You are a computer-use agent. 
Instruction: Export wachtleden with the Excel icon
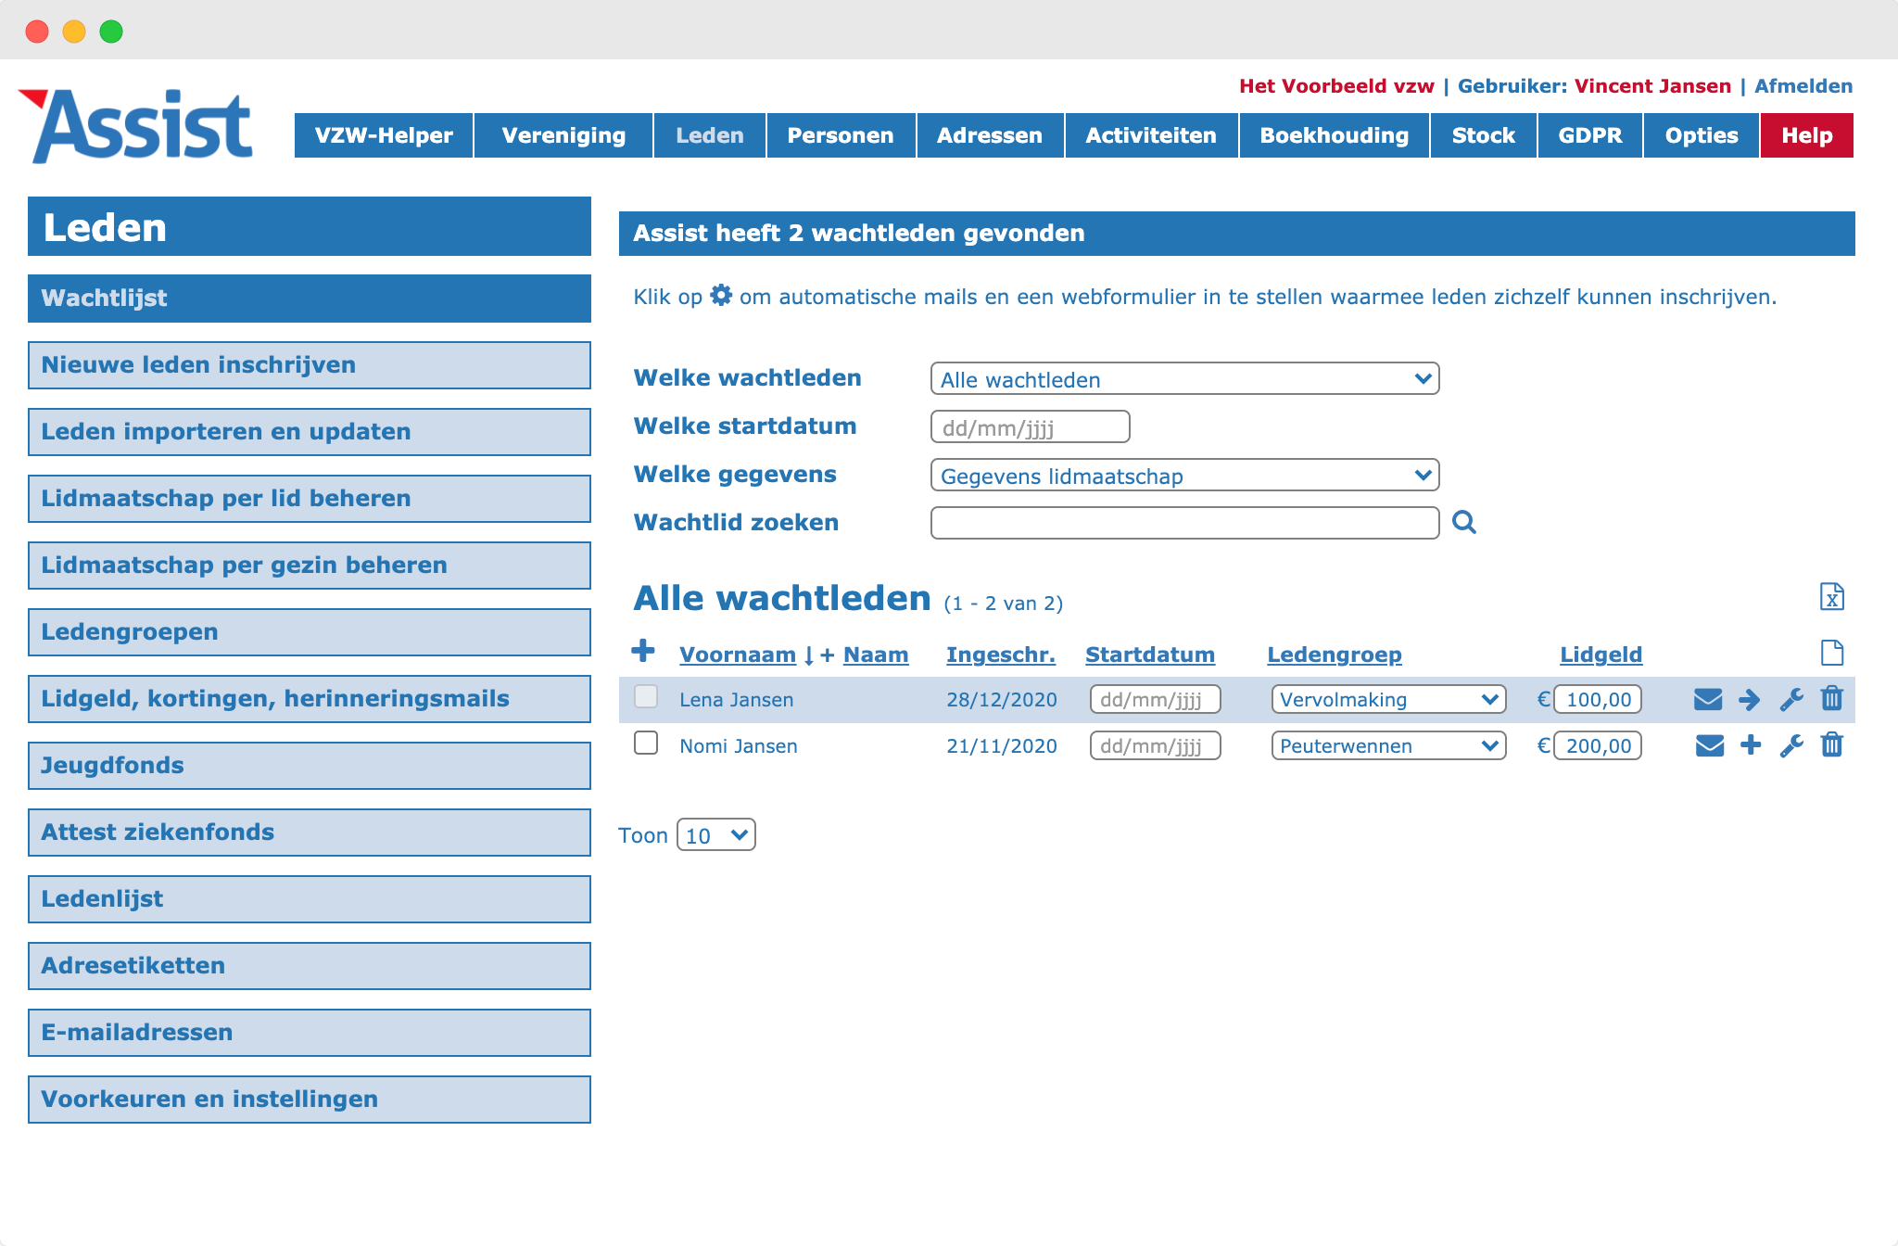coord(1831,596)
